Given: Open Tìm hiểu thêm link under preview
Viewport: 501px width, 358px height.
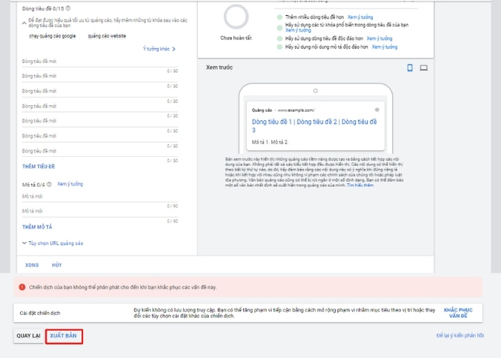Looking at the screenshot, I should point(360,185).
